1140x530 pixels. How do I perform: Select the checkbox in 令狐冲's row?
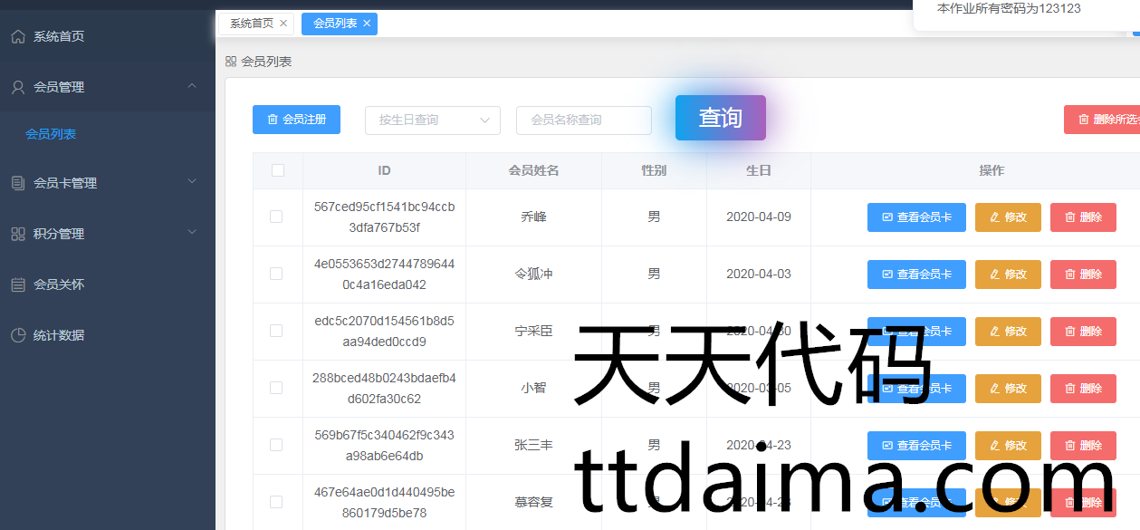[x=276, y=274]
